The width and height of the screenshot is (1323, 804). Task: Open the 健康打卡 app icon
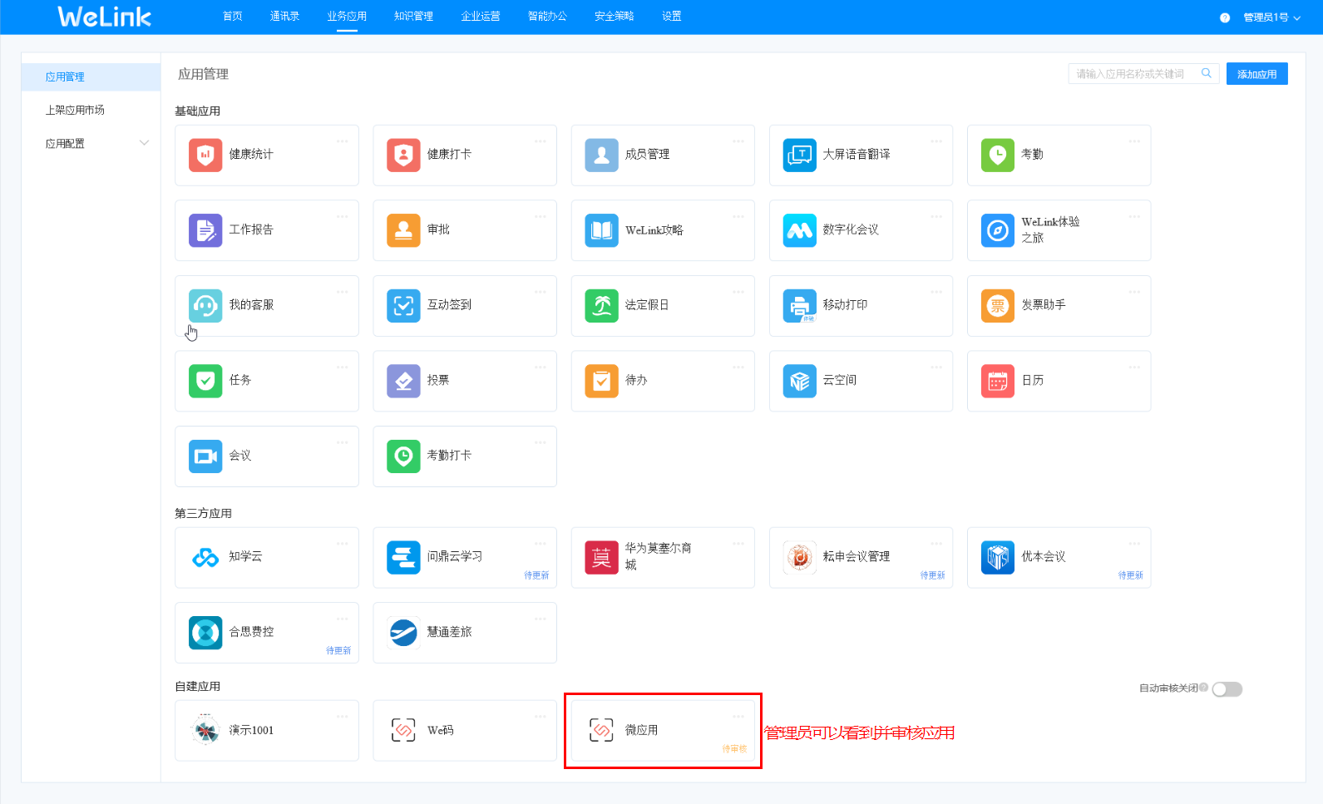[x=403, y=155]
